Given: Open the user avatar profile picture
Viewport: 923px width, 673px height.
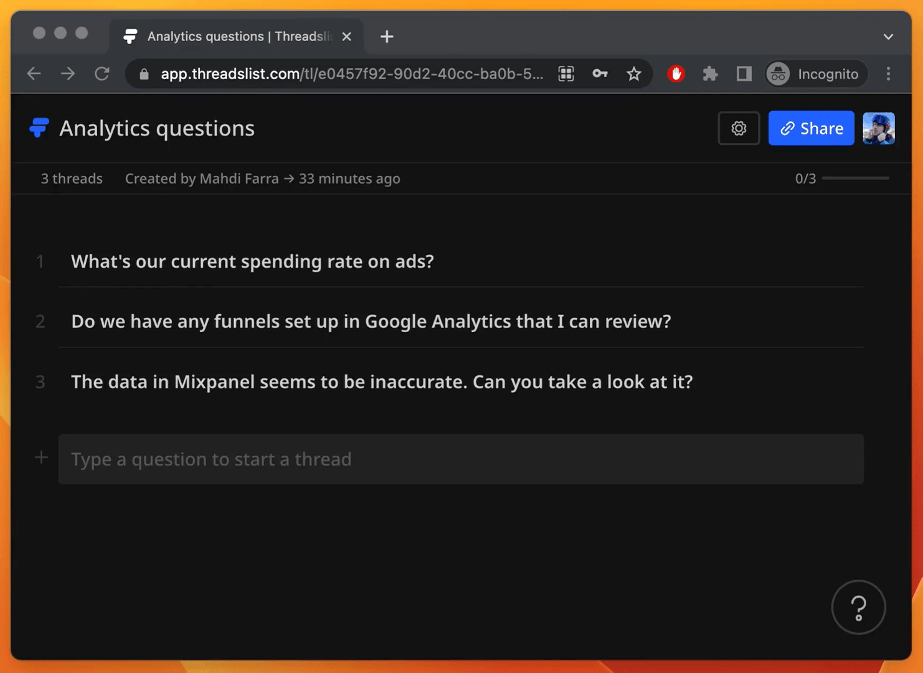Looking at the screenshot, I should [x=878, y=128].
